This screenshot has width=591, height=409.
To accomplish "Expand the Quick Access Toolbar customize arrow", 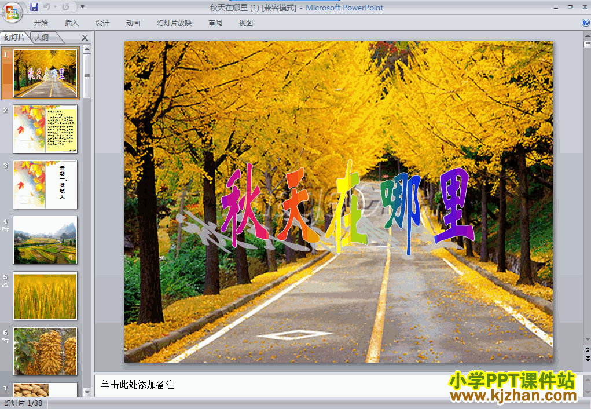I will [x=82, y=7].
